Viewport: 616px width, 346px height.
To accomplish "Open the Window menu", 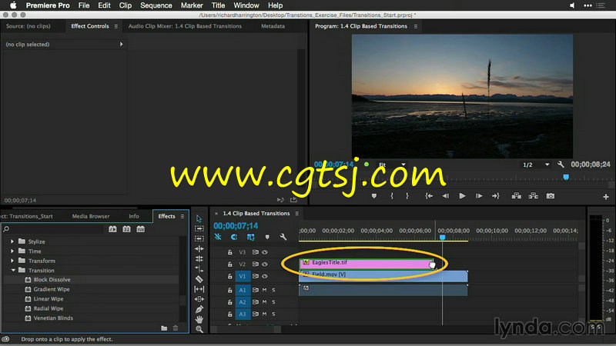I will tap(246, 5).
